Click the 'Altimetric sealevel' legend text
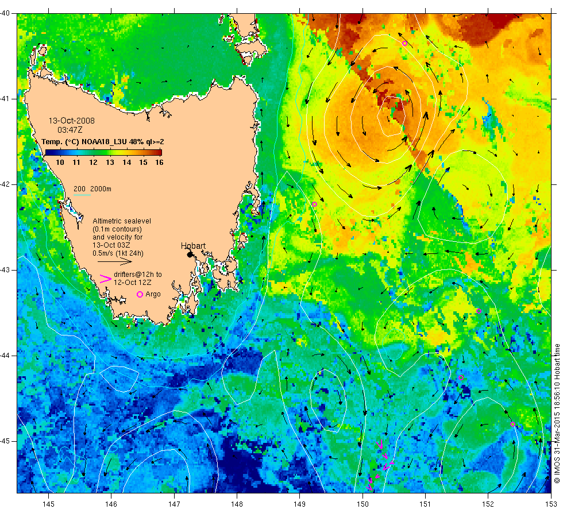 pos(122,221)
